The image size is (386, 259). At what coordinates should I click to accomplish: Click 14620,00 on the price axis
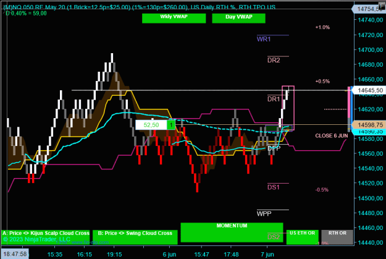click(370, 109)
